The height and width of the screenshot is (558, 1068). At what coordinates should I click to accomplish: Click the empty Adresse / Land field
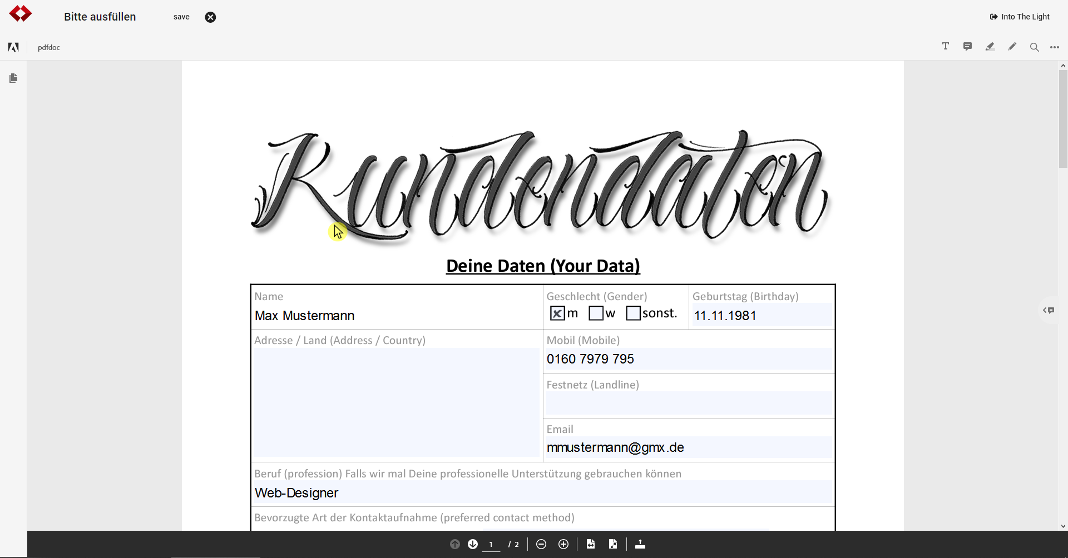coord(397,402)
